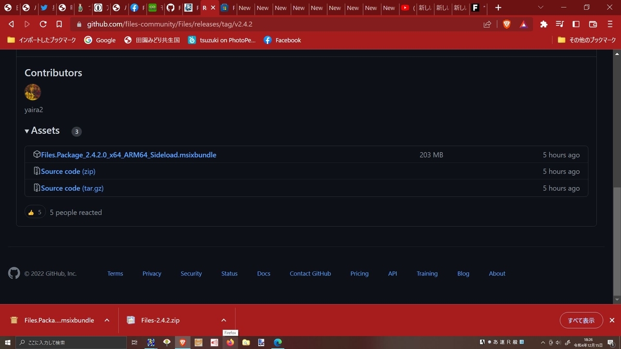This screenshot has height=349, width=621.
Task: Go back with the browser back arrow
Action: click(11, 24)
